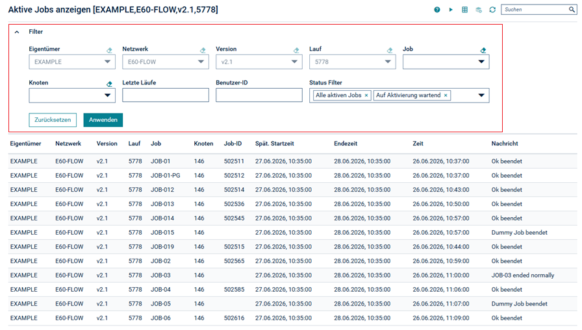Collapse the Filter panel
This screenshot has width=582, height=330.
pos(17,32)
